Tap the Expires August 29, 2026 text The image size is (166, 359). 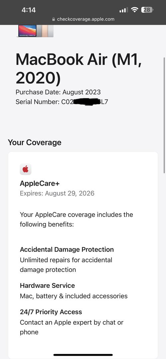57,193
